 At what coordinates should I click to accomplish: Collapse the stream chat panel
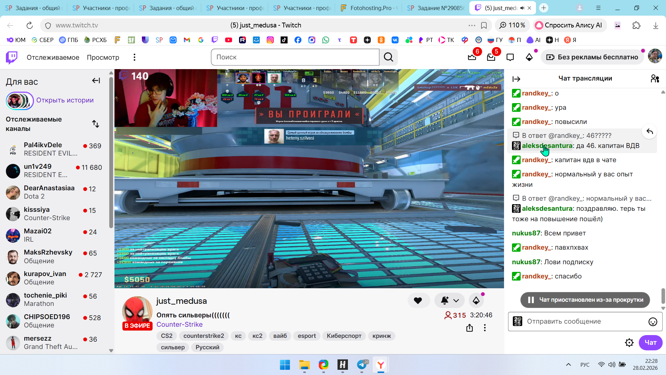(516, 79)
